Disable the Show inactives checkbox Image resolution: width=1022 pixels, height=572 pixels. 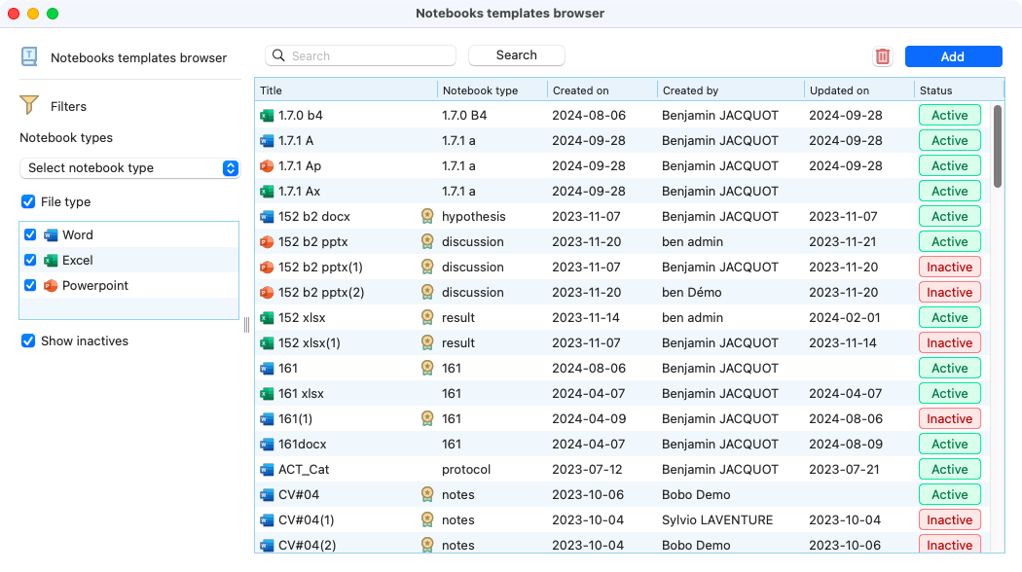click(28, 340)
